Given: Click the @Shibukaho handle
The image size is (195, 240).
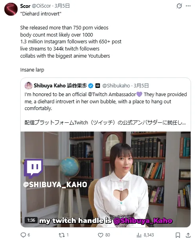Looking at the screenshot, I should 116,85.
